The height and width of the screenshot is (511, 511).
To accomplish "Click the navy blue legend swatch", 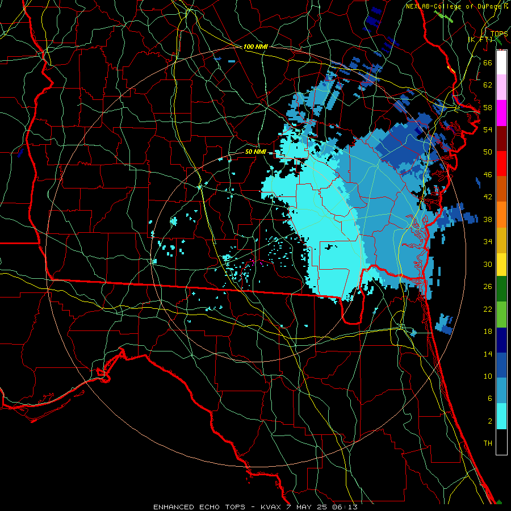I will [501, 340].
